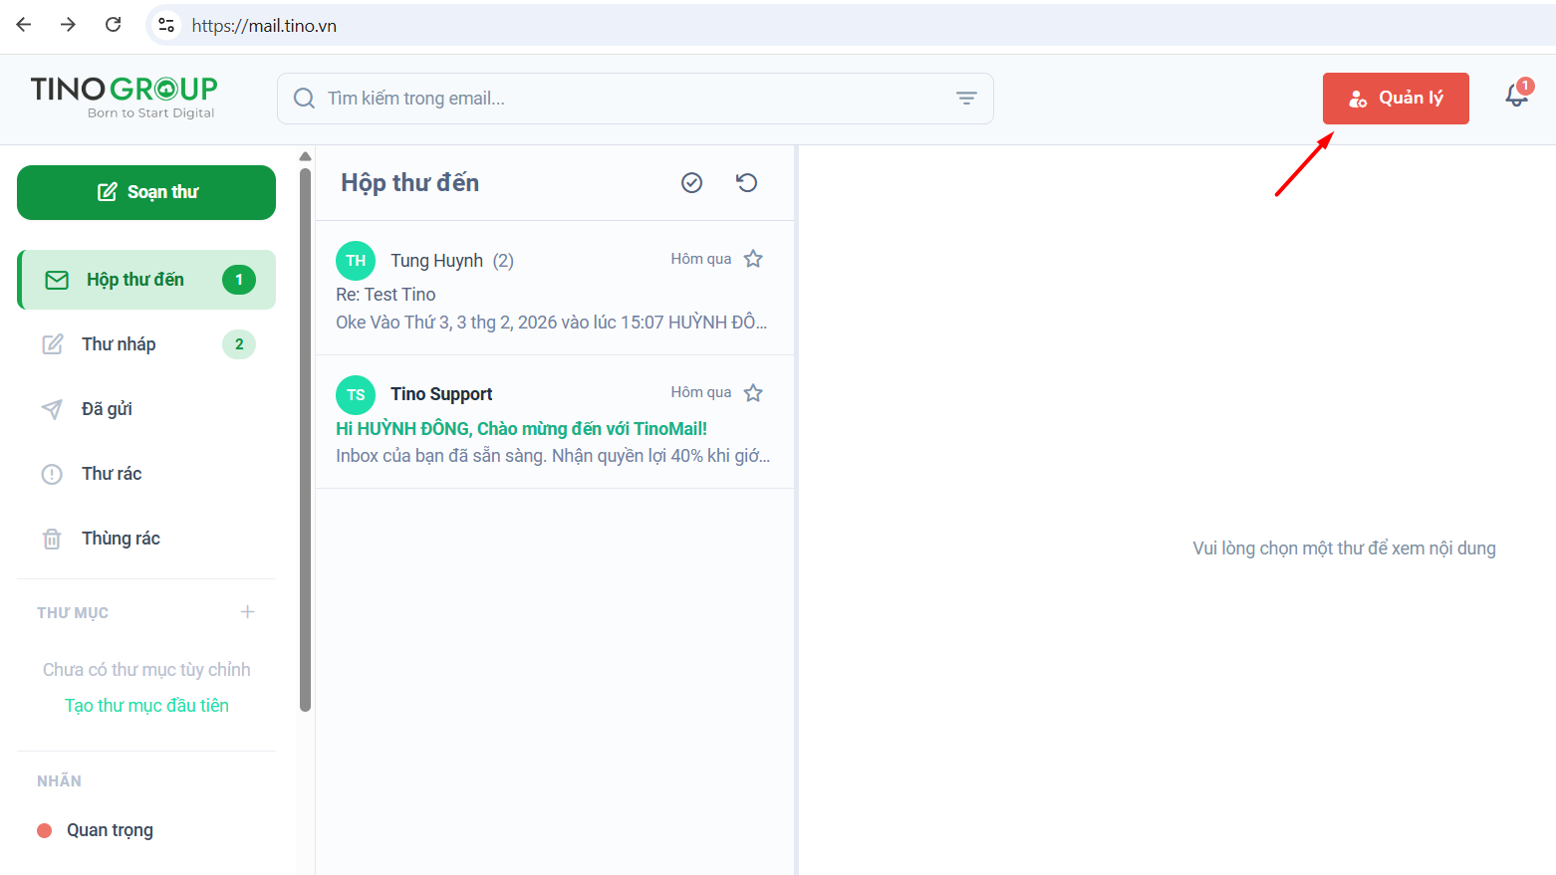This screenshot has height=875, width=1556.
Task: Add new folder with plus icon
Action: (247, 612)
